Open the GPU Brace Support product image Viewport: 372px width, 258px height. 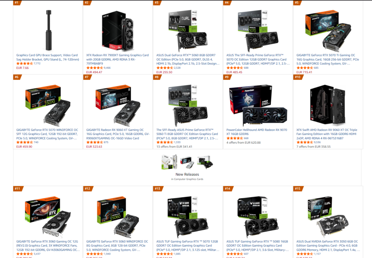coord(48,30)
